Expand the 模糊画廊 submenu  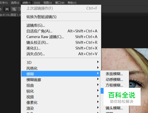61,80
